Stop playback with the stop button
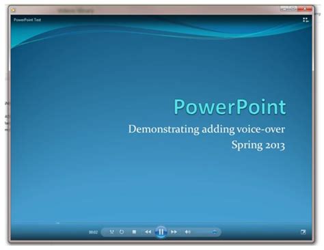Viewport: 324px width, 250px height. coord(134,232)
